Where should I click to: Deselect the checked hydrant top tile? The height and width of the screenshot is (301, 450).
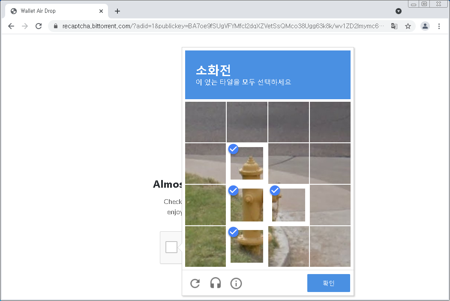[247, 163]
